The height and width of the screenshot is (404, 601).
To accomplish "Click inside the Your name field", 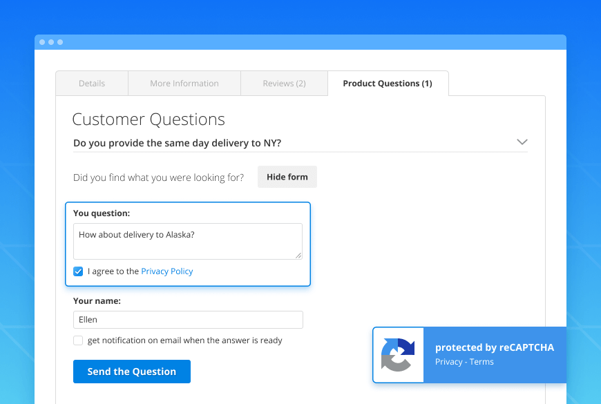I will [x=188, y=320].
